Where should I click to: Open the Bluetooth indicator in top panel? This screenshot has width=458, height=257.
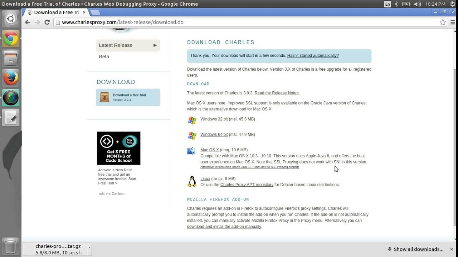coord(396,4)
